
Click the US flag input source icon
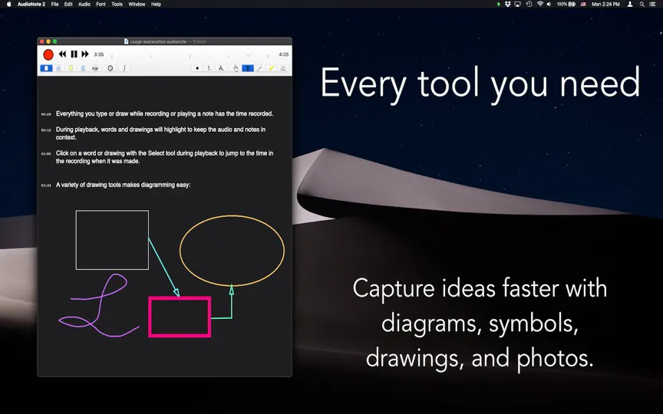point(583,5)
